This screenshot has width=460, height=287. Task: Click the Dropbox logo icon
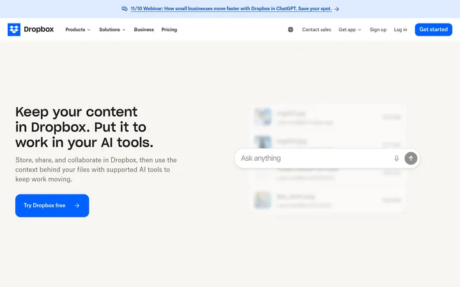[x=14, y=29]
